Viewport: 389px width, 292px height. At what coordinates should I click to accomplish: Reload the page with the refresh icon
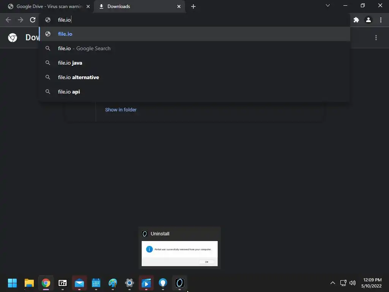tap(33, 20)
